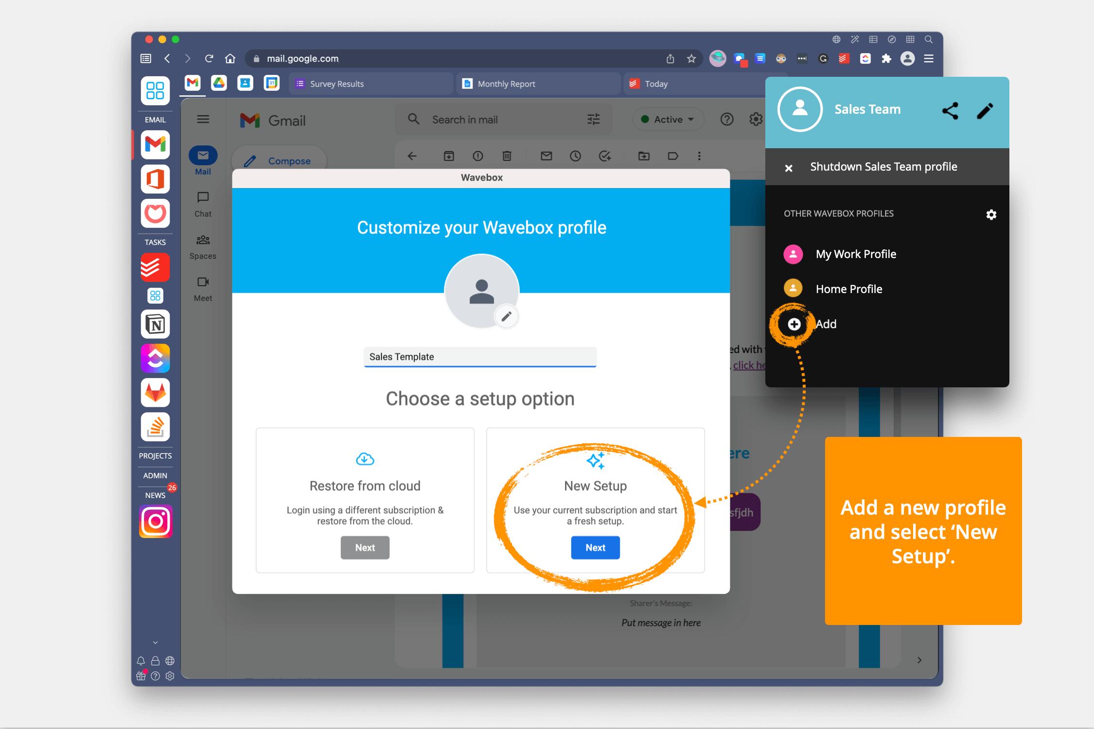Viewport: 1094px width, 729px height.
Task: Click the Google Calendar tab icon
Action: point(271,83)
